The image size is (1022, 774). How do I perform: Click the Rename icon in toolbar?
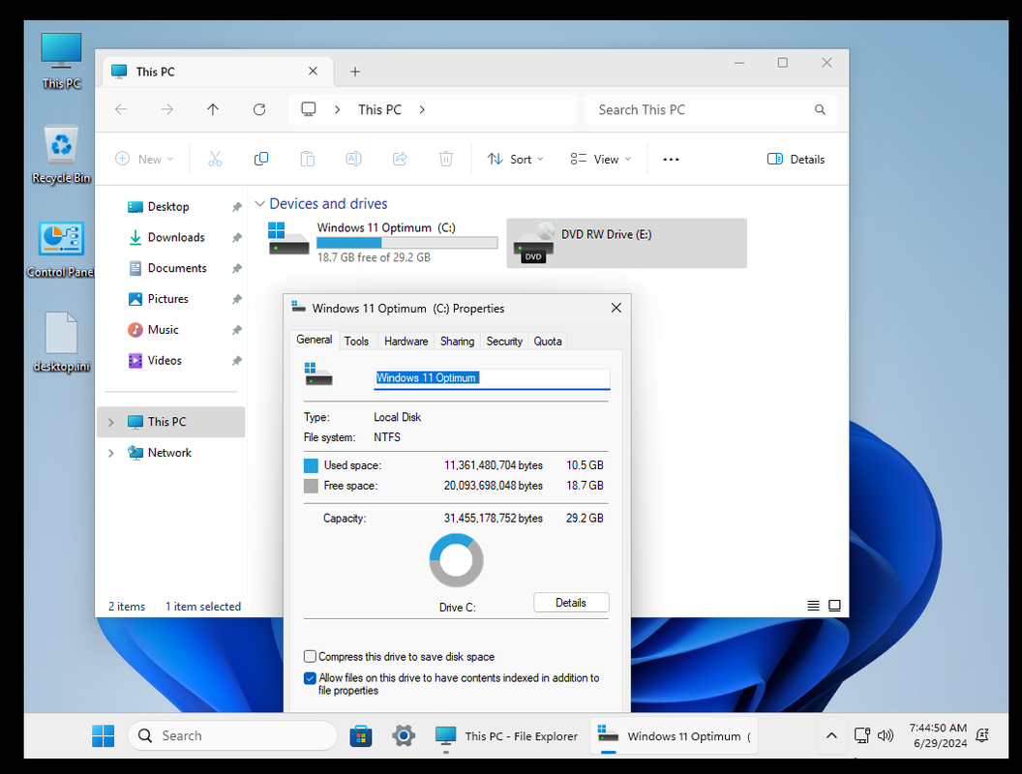pyautogui.click(x=353, y=159)
